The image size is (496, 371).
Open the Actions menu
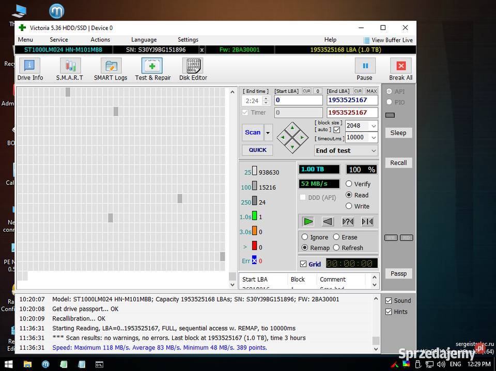coord(100,40)
